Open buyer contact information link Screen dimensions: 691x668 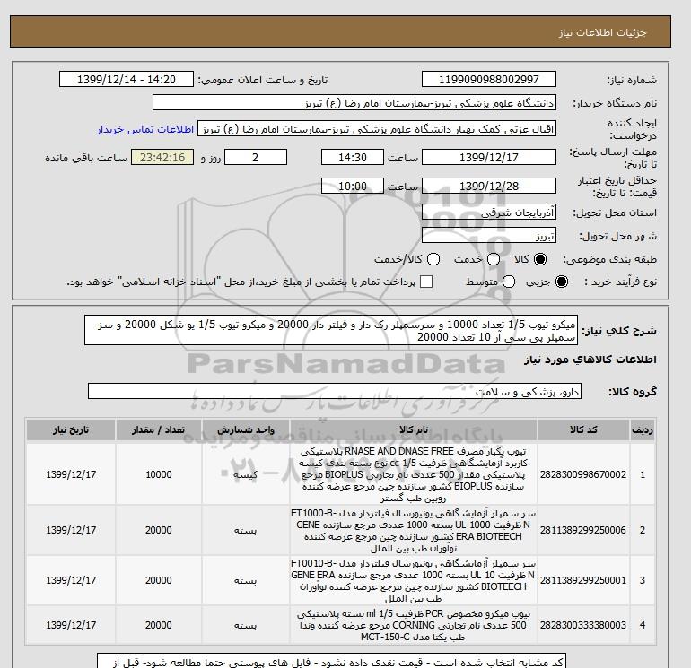pyautogui.click(x=145, y=129)
